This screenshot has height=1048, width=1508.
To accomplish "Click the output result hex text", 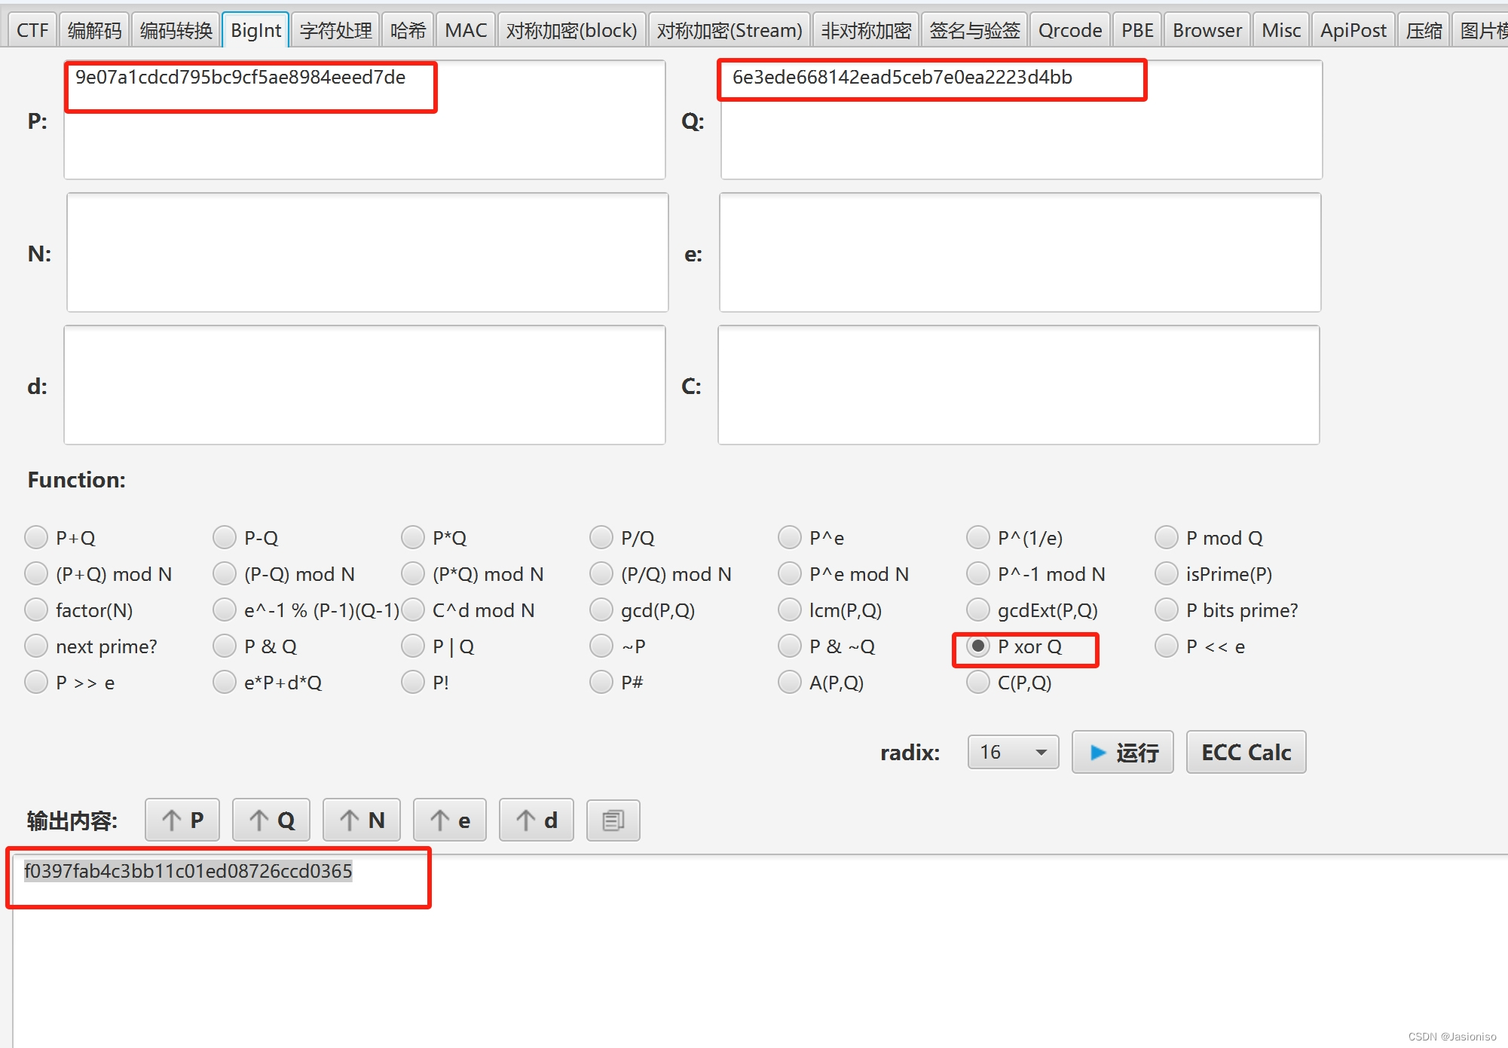I will coord(188,871).
